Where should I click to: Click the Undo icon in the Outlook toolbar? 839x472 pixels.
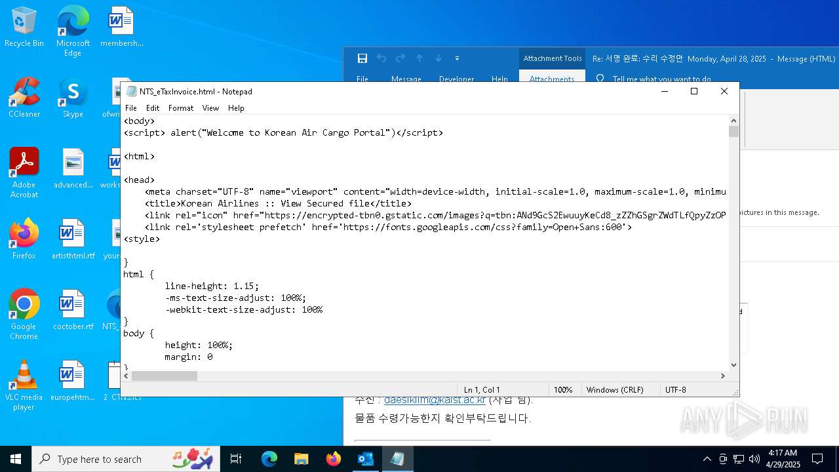point(381,58)
